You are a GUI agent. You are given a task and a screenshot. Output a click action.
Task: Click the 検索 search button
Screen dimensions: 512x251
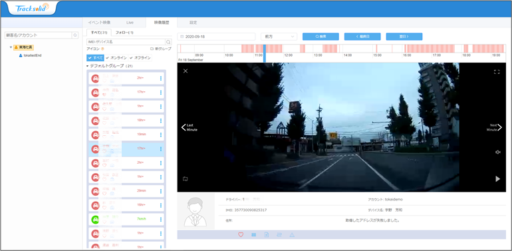coord(320,37)
